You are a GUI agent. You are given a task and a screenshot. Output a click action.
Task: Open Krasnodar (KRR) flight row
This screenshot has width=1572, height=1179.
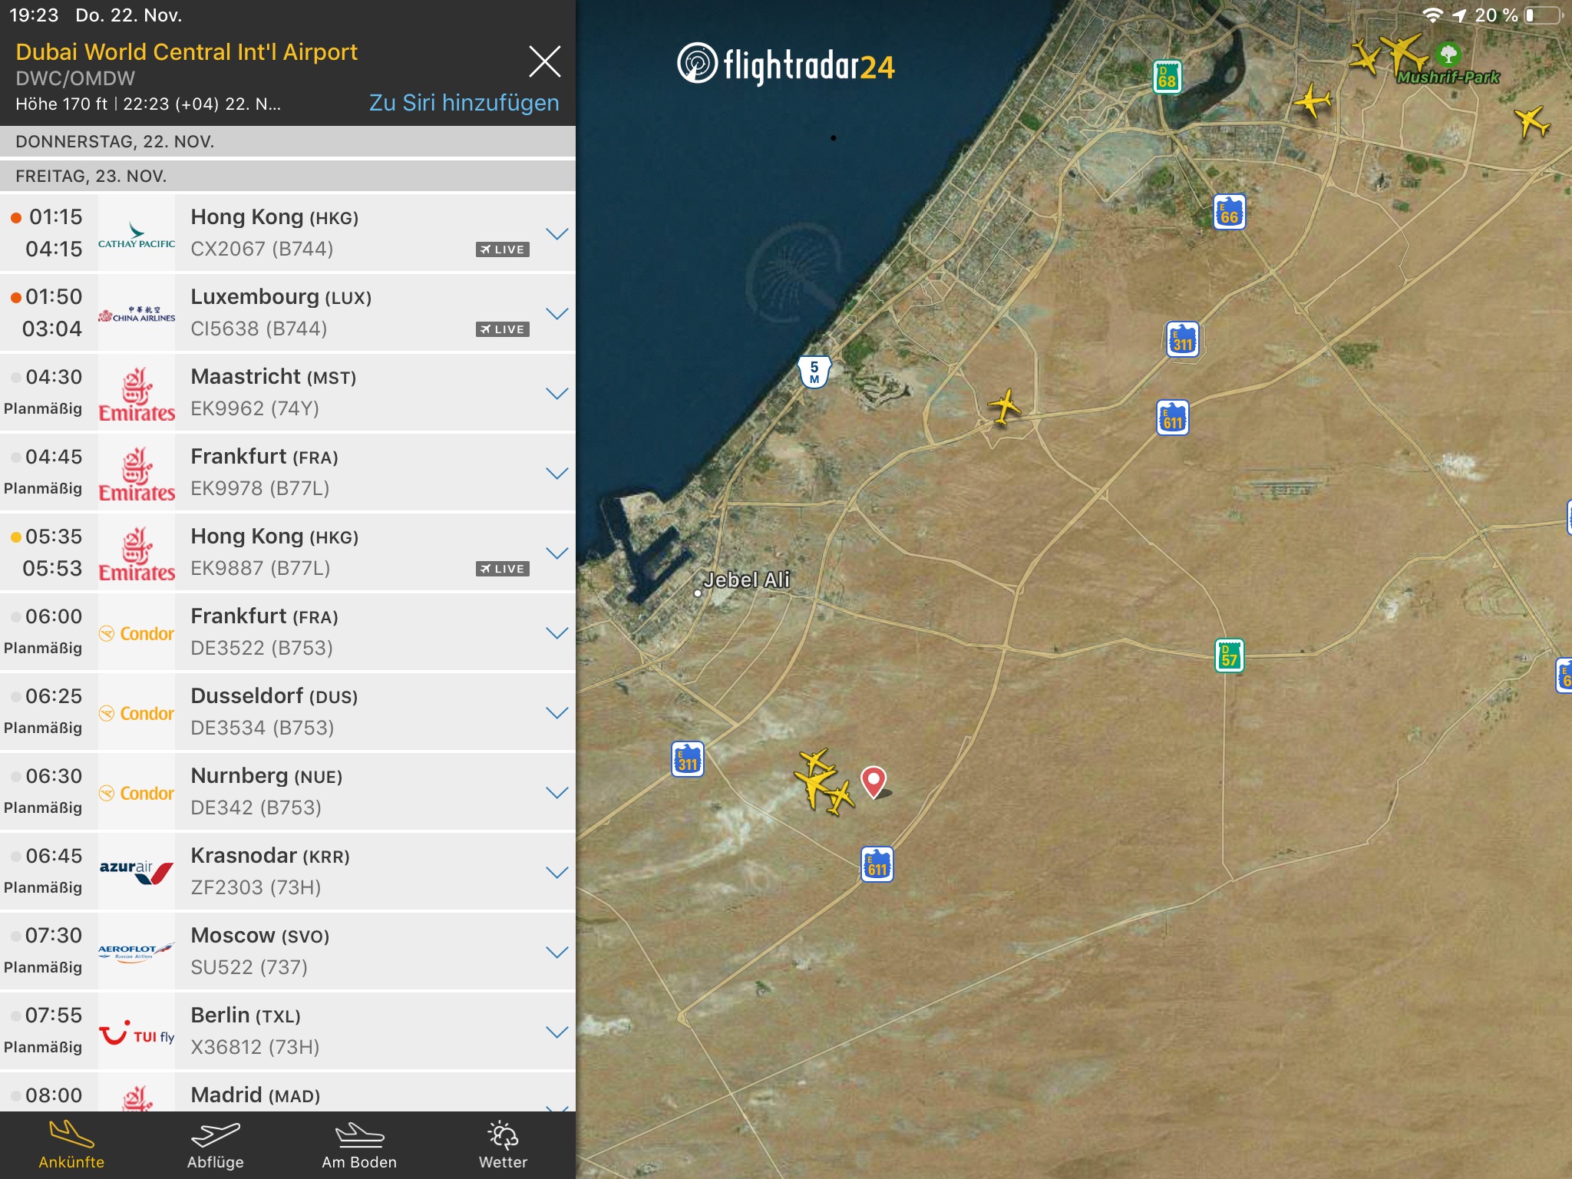288,872
